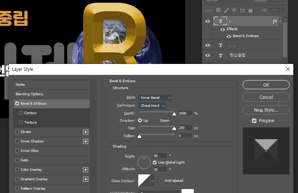Screen dimensions: 298x193
Task: Click the Altitude value field
Action: tap(160, 169)
